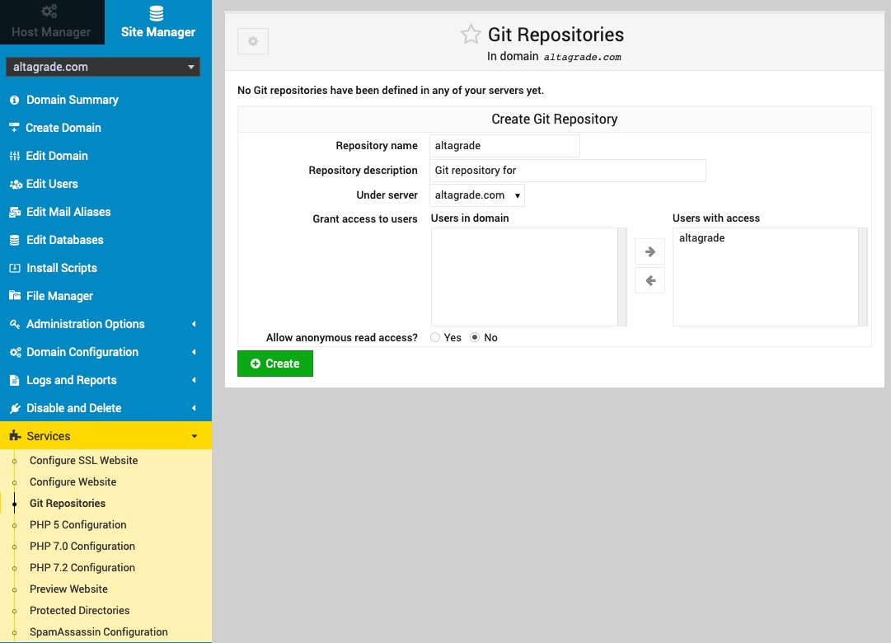Click the Repository name input field

[x=504, y=146]
